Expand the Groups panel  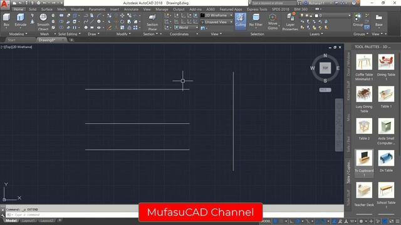[361, 34]
